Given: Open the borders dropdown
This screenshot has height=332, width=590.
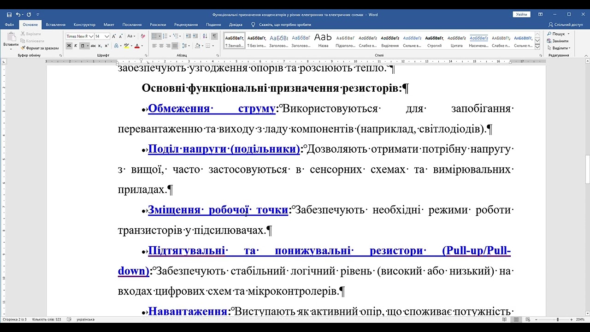Looking at the screenshot, I should point(212,46).
